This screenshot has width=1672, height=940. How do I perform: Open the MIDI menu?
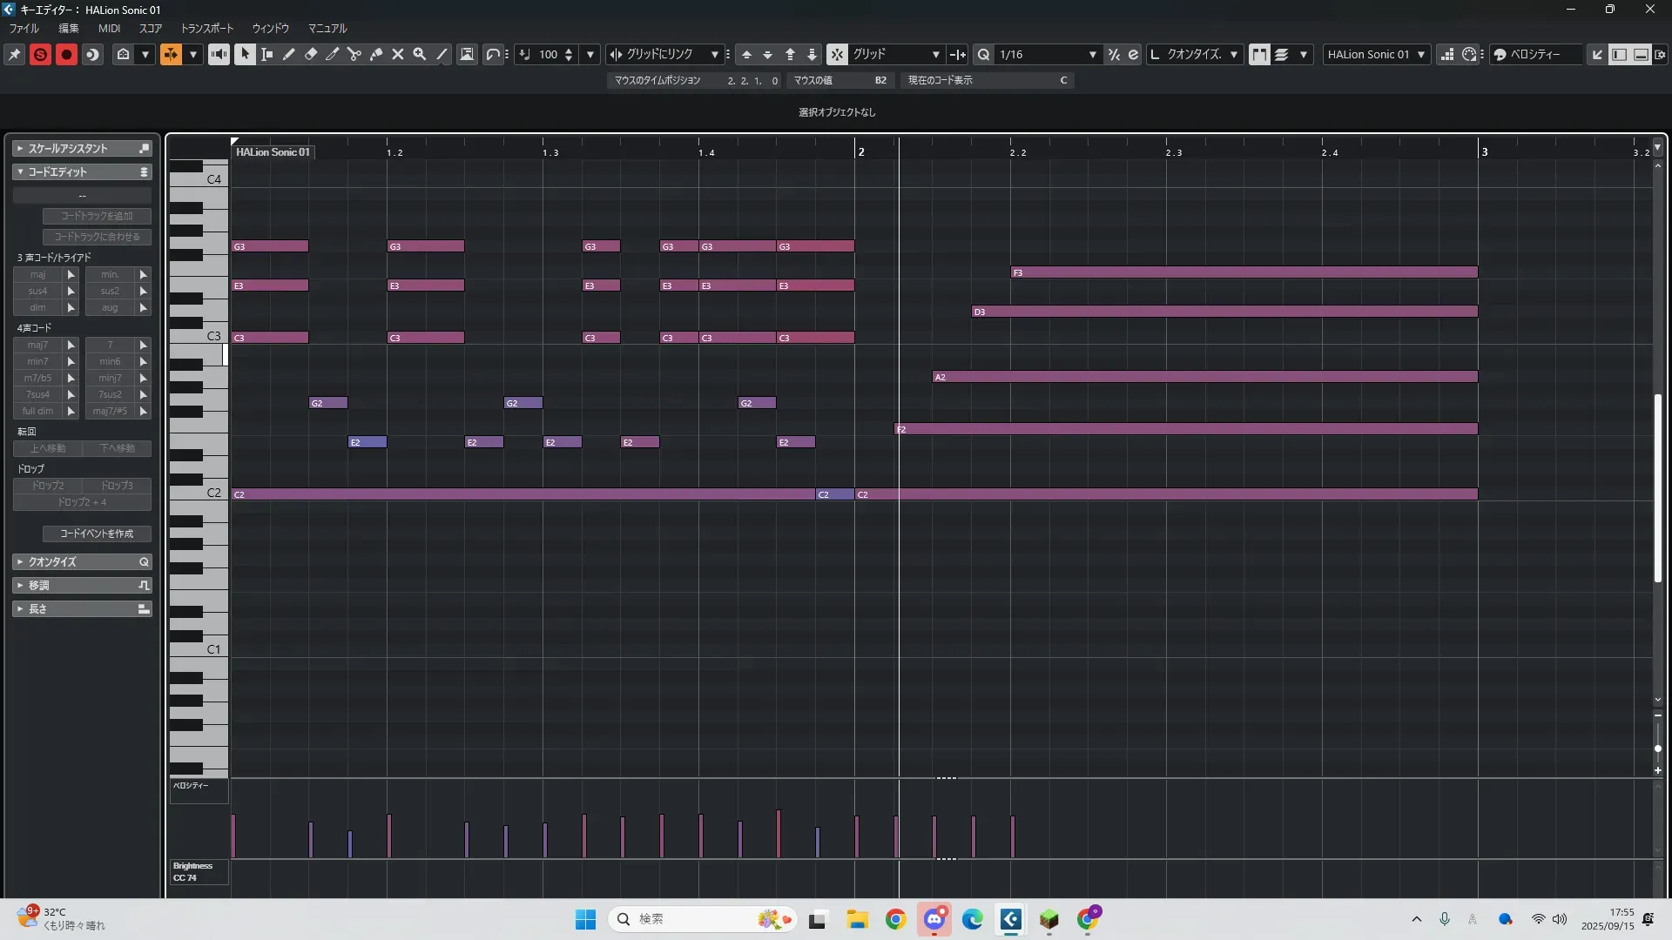109,28
